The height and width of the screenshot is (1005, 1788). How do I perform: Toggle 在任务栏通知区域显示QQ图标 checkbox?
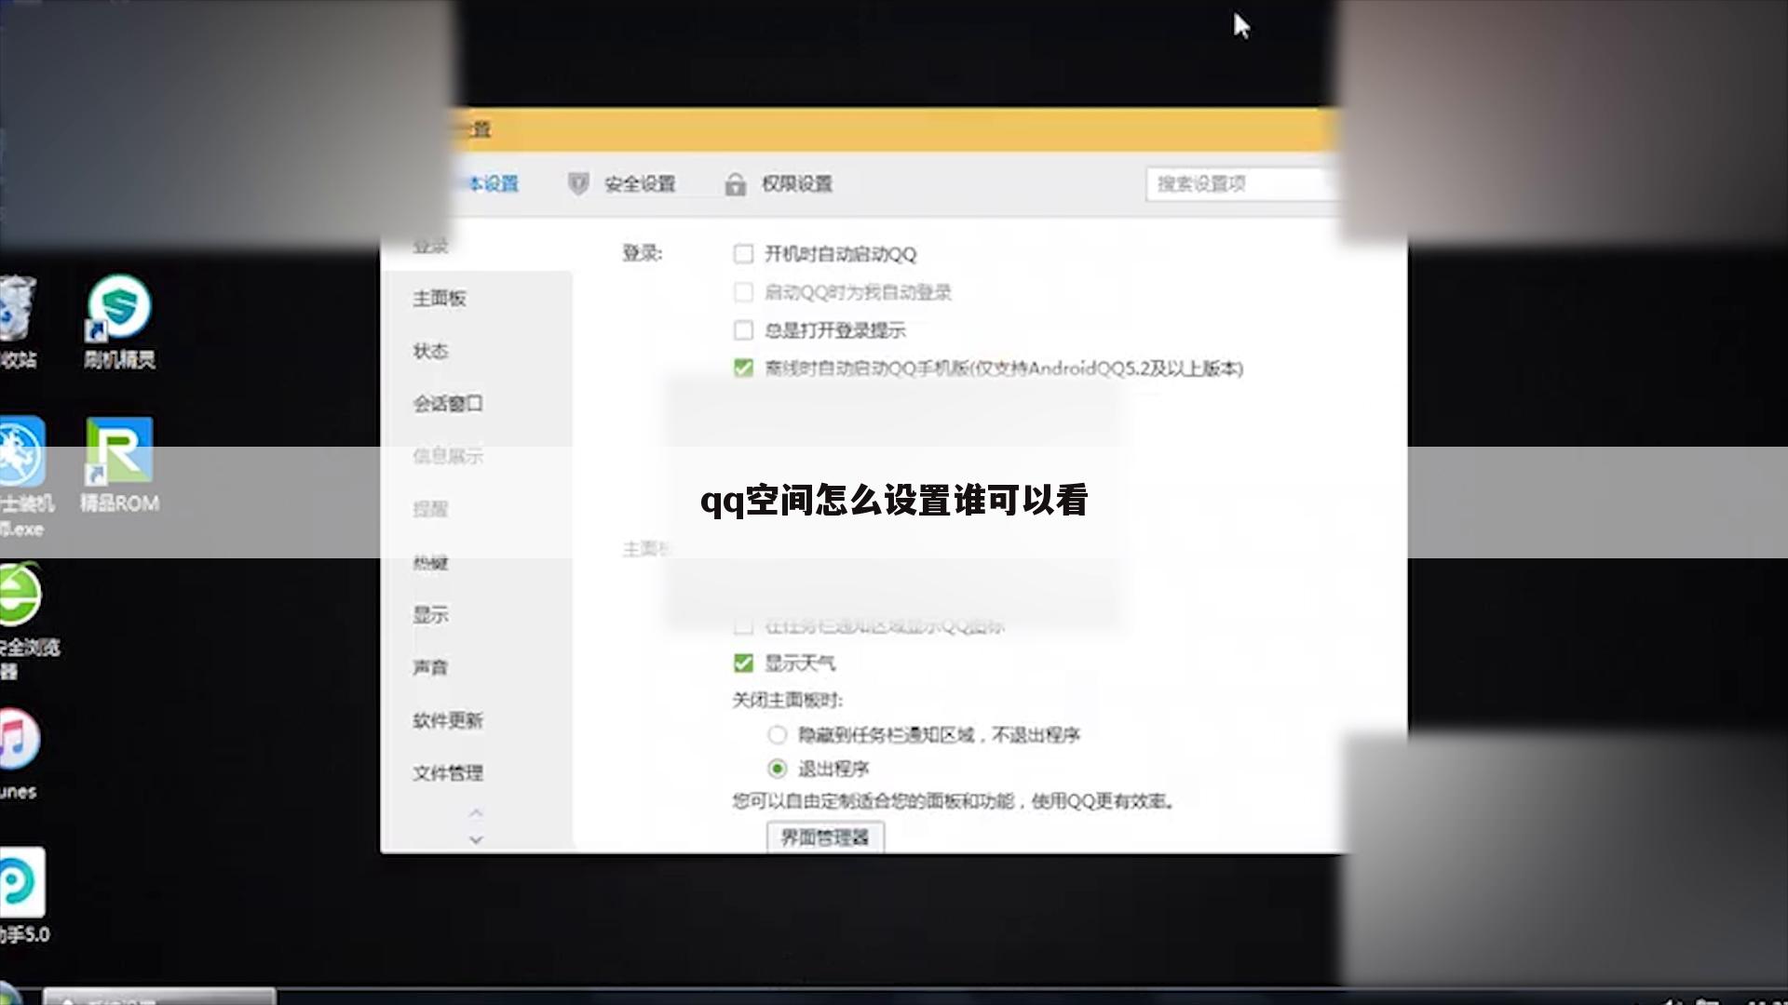click(743, 626)
